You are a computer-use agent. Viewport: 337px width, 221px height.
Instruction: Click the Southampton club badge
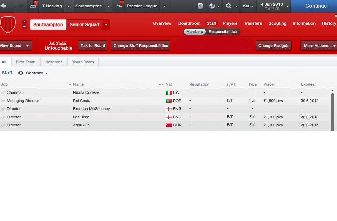coord(8,24)
